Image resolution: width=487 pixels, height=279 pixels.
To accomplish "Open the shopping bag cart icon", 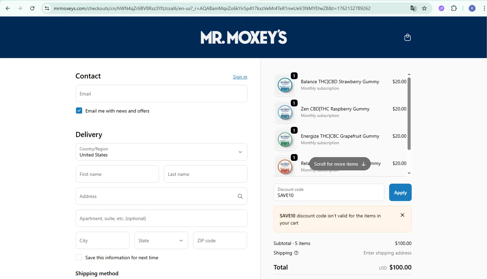I will [x=407, y=38].
